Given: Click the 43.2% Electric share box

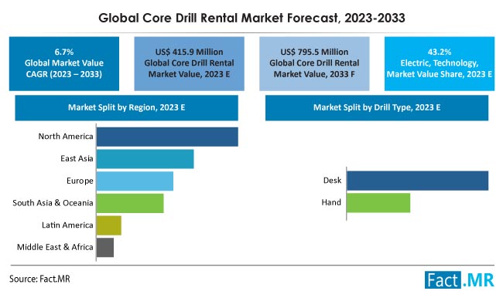Looking at the screenshot, I should [440, 63].
